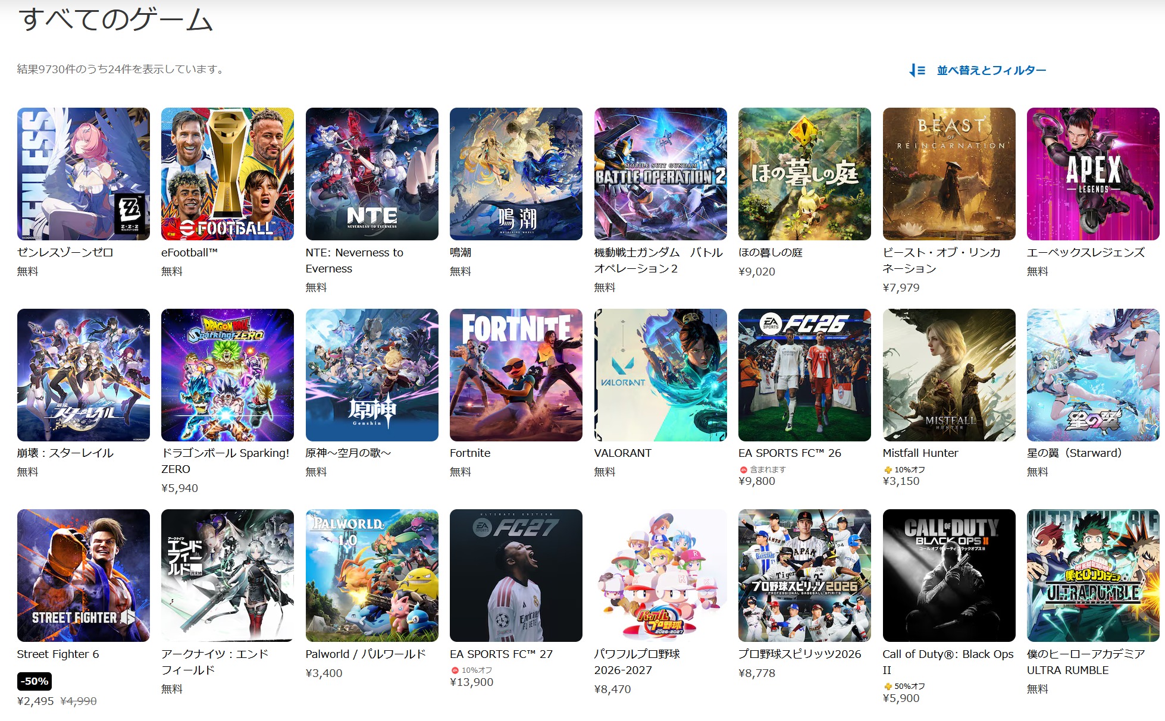Select the ¥7,979 price text

click(901, 288)
